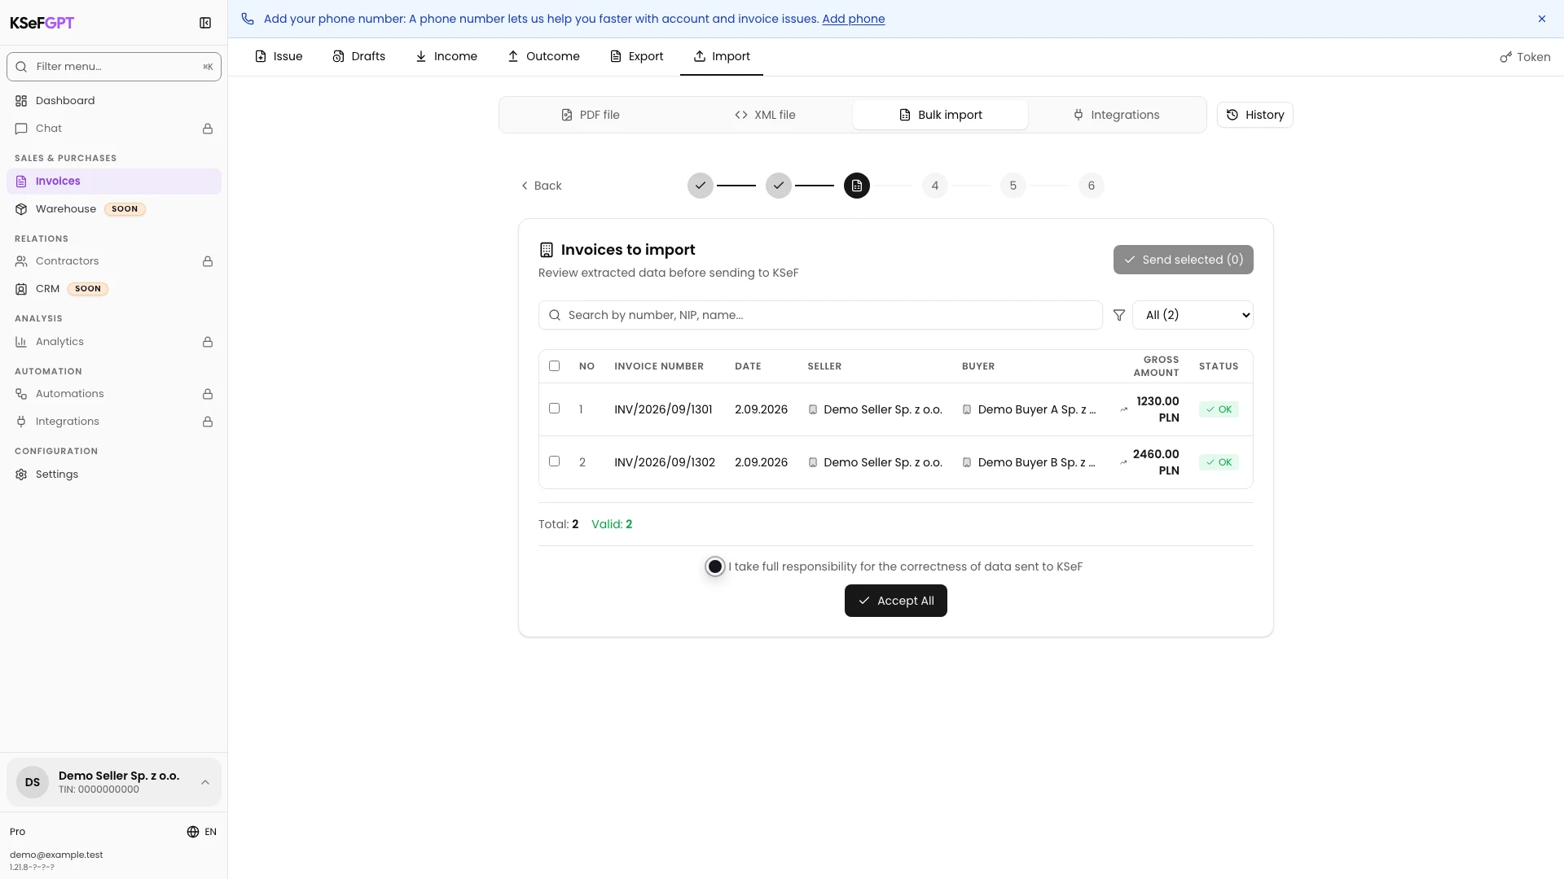1564x879 pixels.
Task: Toggle the full responsibility consent checkbox
Action: (x=715, y=566)
